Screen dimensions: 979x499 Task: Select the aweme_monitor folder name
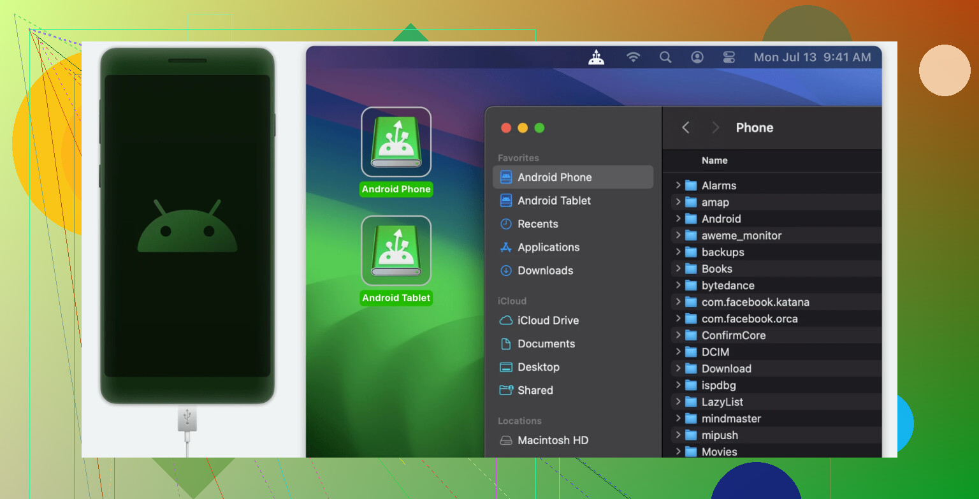(x=741, y=235)
